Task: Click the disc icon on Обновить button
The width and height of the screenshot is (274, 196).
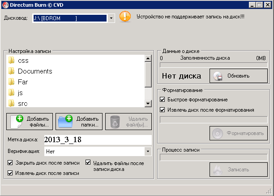Action: pos(218,76)
